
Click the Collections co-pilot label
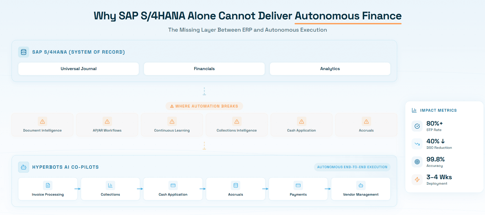110,195
